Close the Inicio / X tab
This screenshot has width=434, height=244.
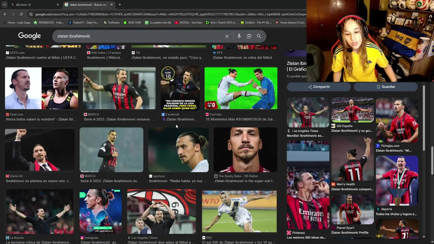[x=58, y=5]
